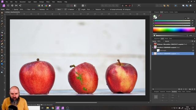Viewport: 196px width, 110px height.
Task: Switch to Develop Persona icon
Action: click(x=12, y=5)
